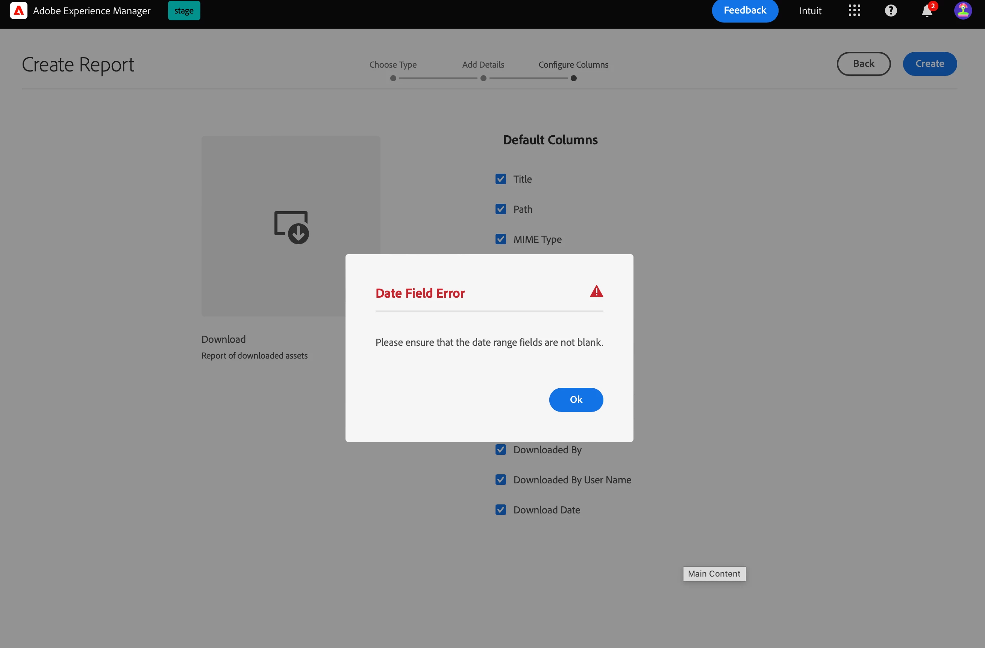This screenshot has height=648, width=985.
Task: Uncheck Downloaded By User Name checkbox
Action: (x=500, y=480)
